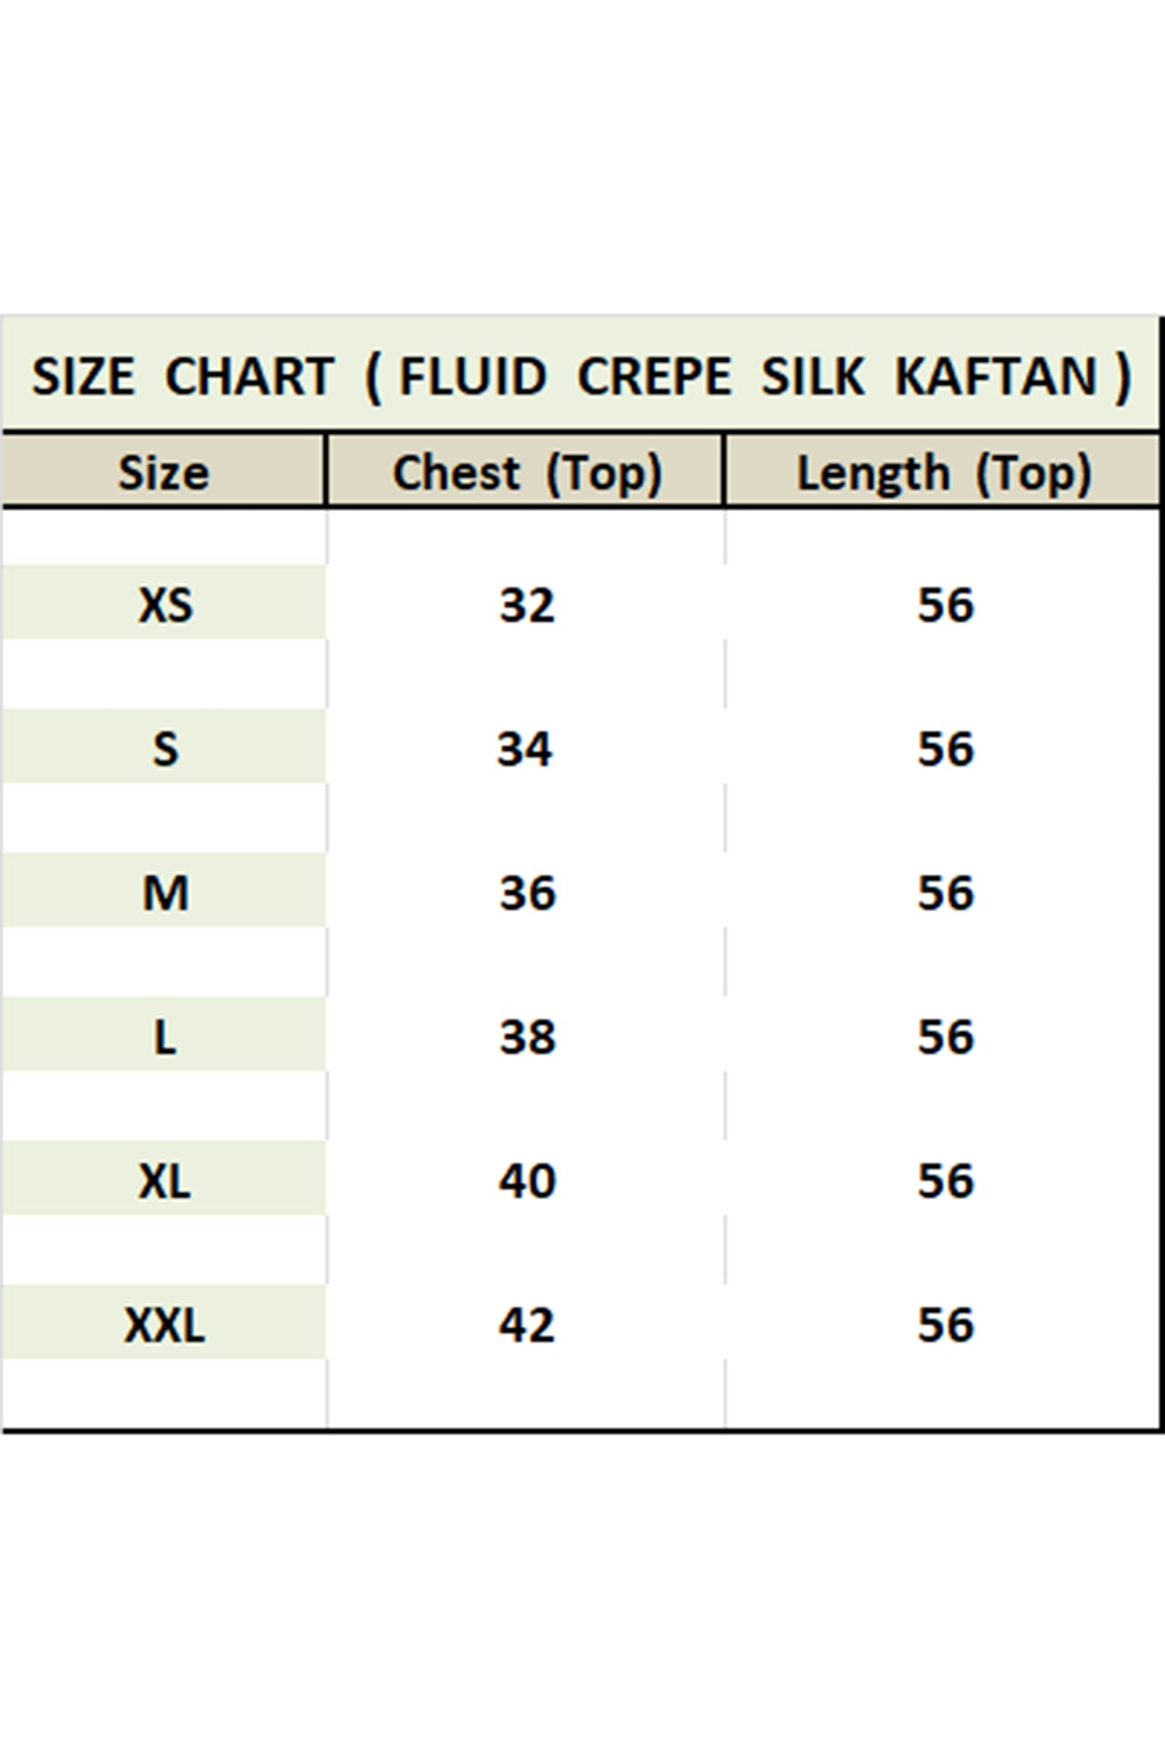This screenshot has height=1748, width=1165.
Task: Select the Length (Top) column header
Action: [943, 472]
